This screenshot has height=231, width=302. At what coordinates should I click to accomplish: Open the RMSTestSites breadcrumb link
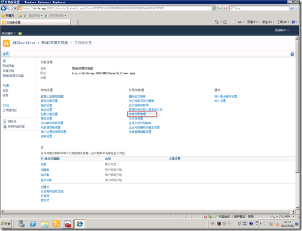point(24,43)
